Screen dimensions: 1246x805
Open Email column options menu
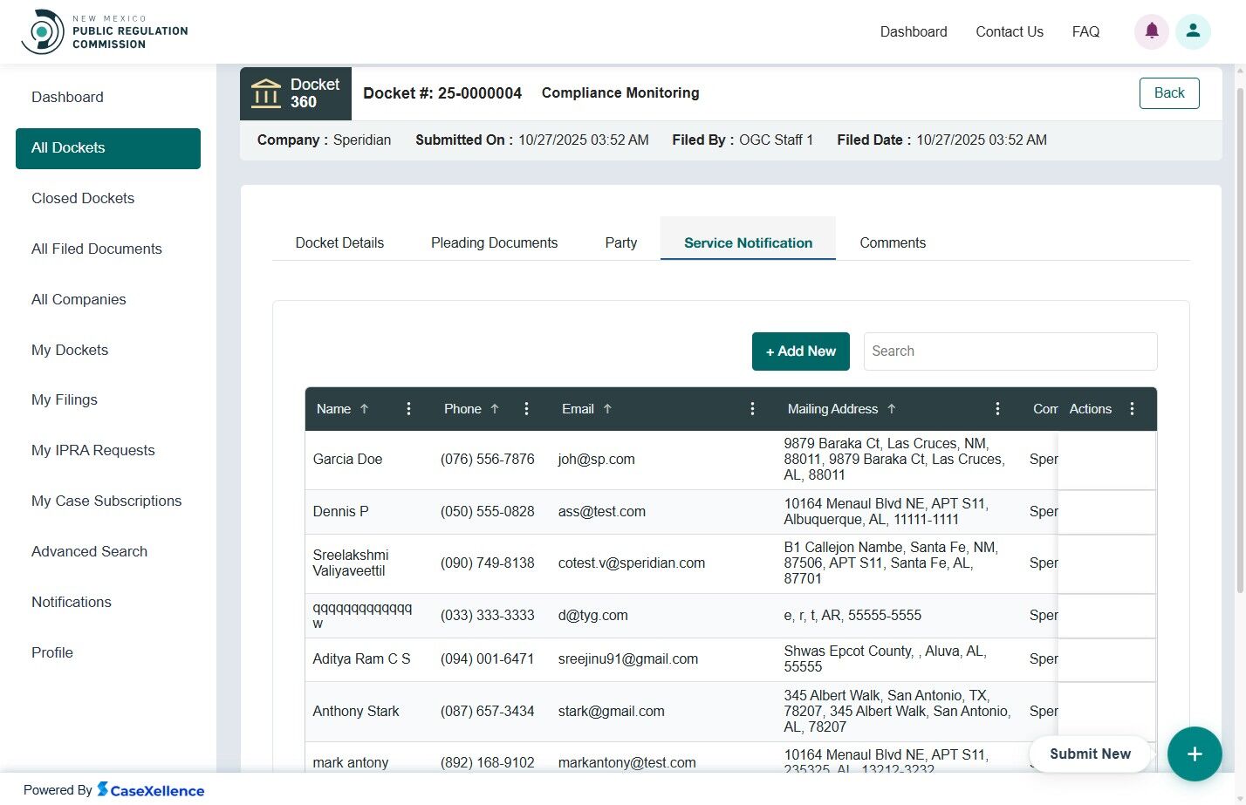click(752, 409)
